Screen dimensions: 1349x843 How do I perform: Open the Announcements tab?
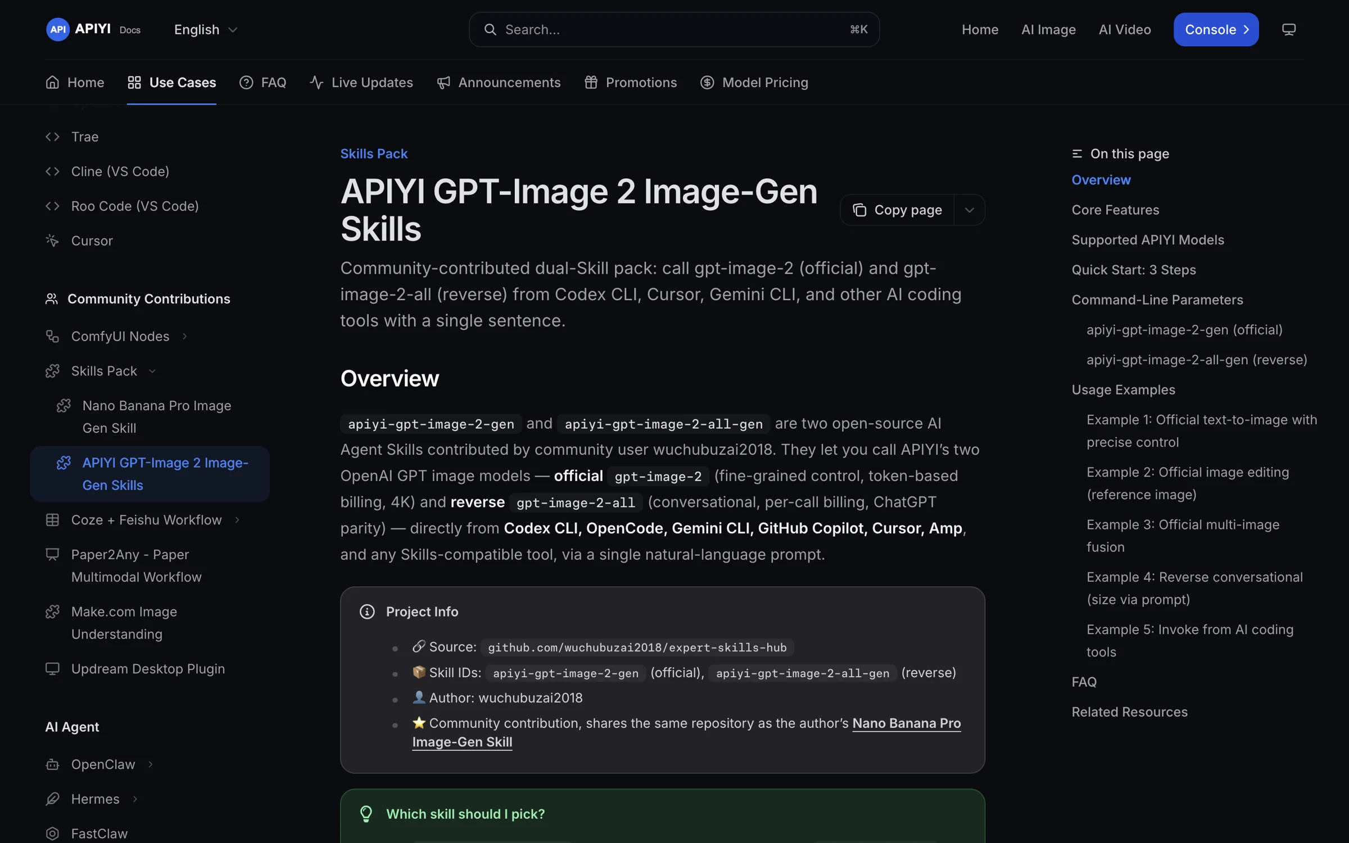(x=499, y=83)
